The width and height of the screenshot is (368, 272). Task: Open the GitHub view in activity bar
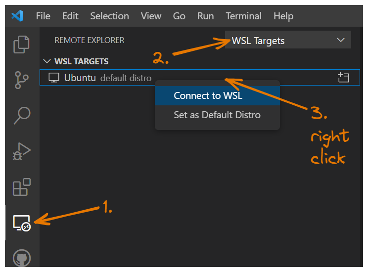pos(22,258)
